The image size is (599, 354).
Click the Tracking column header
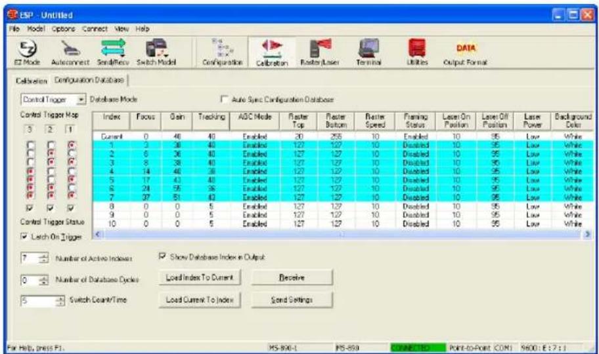(x=211, y=121)
